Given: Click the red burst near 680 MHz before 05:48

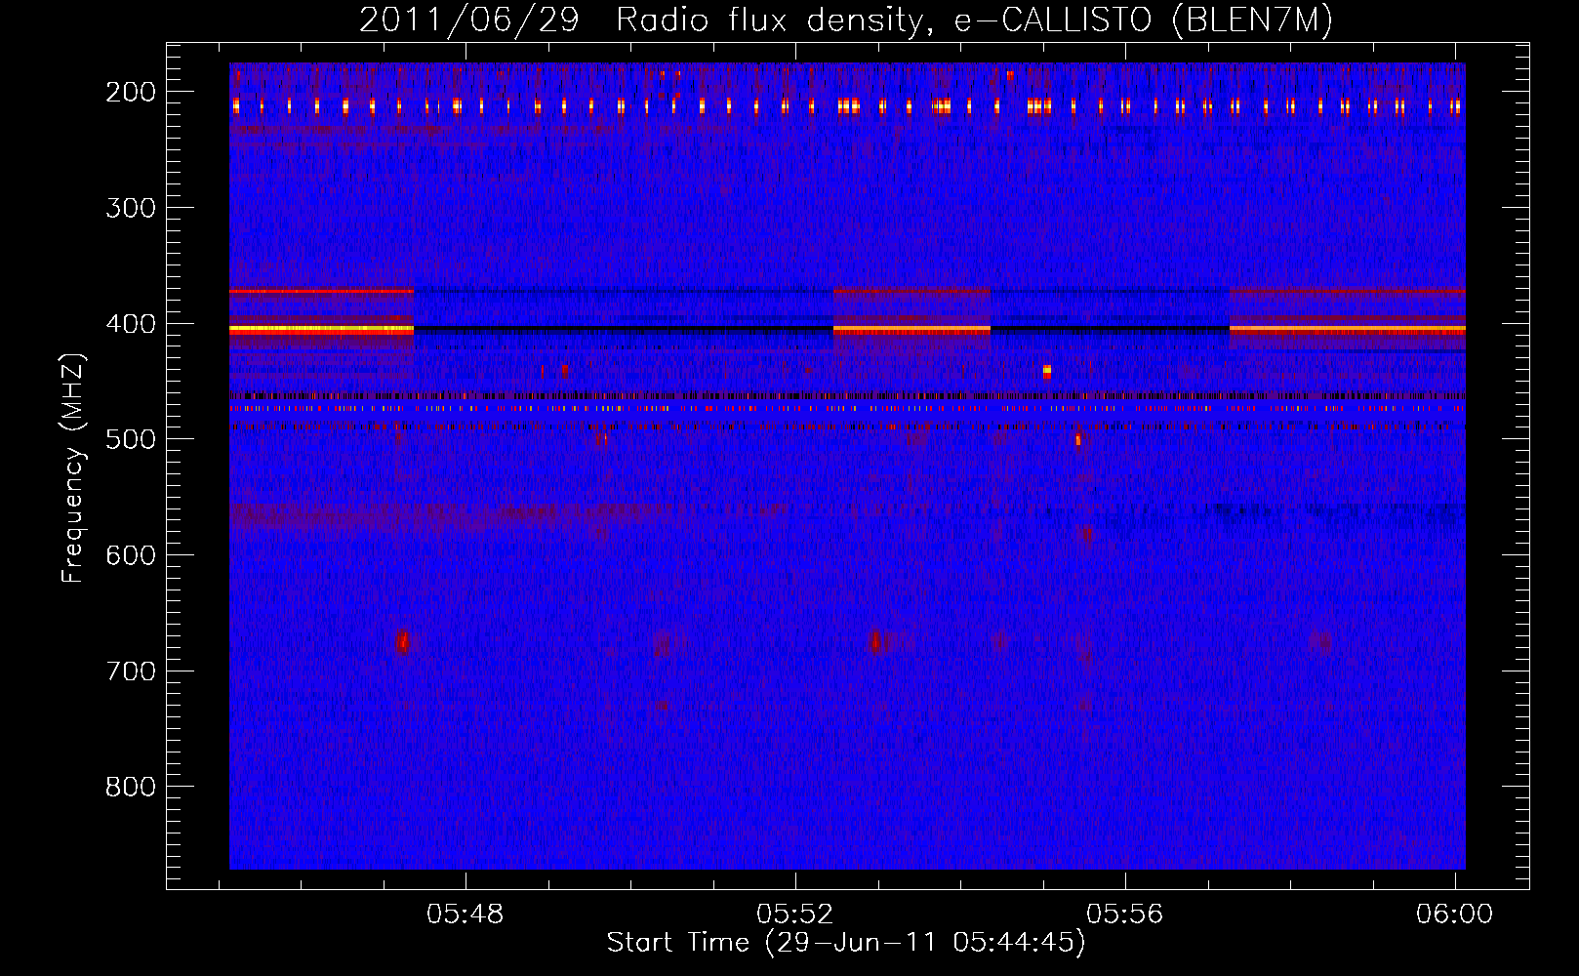Looking at the screenshot, I should tap(402, 641).
